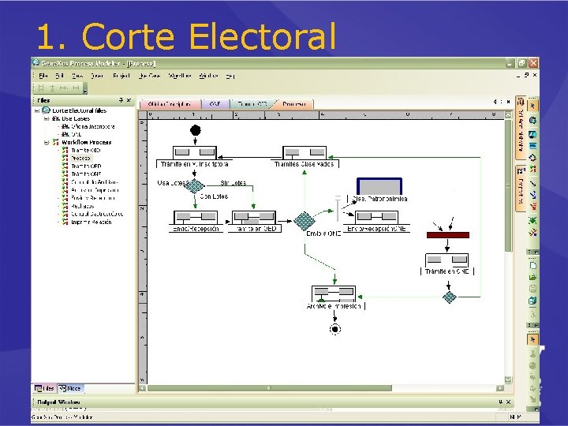Click the recycle-arrows icon in right toolbar
Image resolution: width=568 pixels, height=426 pixels.
click(532, 158)
